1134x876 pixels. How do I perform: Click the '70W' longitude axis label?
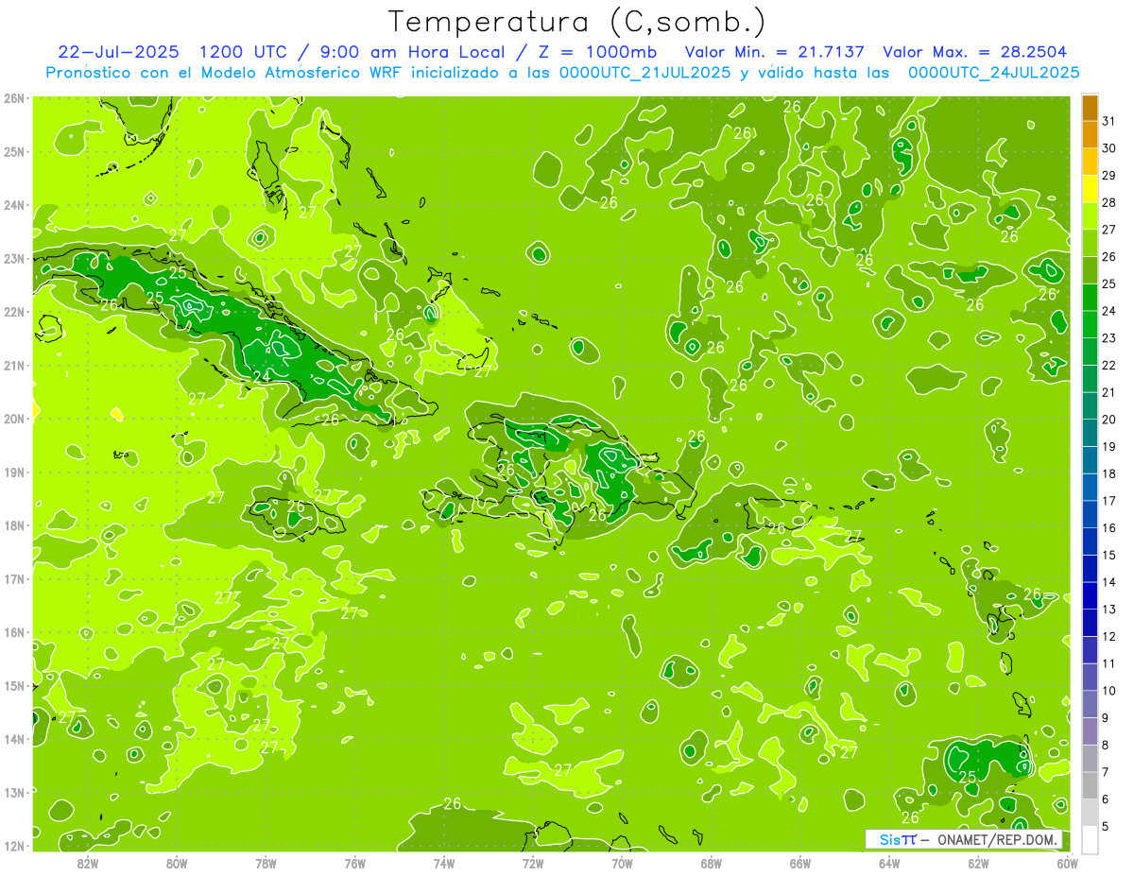[x=622, y=863]
